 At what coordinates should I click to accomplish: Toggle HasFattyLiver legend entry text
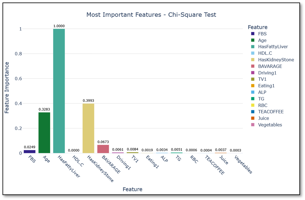pyautogui.click(x=273, y=47)
